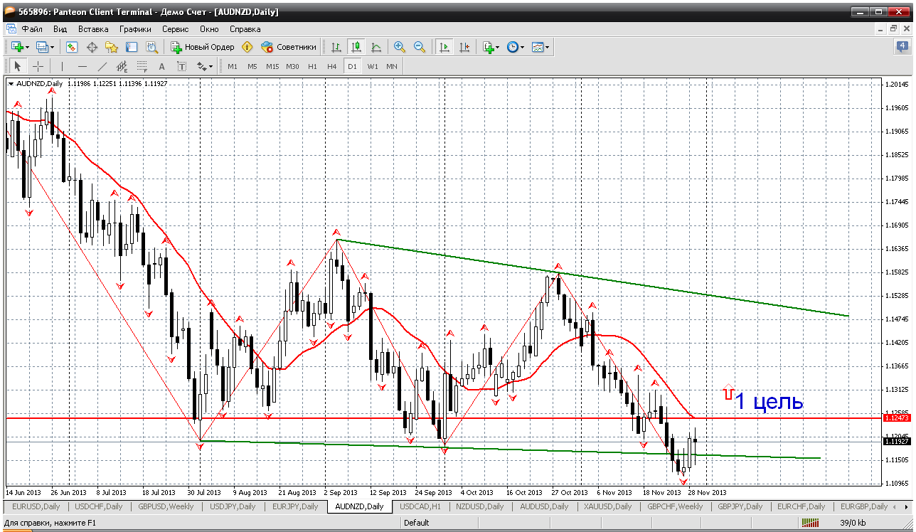Switch timeframe to M15

(272, 66)
